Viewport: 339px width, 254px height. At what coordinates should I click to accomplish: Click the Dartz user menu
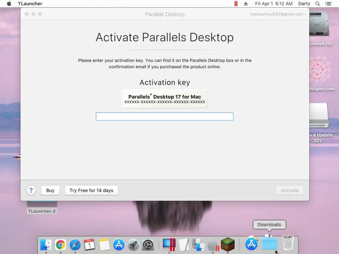(x=304, y=4)
